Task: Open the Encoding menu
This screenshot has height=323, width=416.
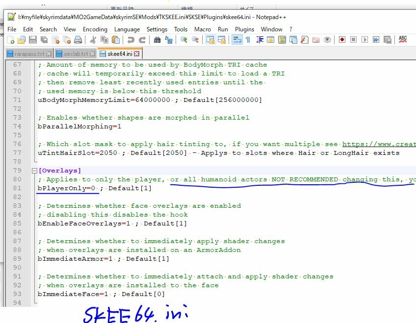Action: 95,29
